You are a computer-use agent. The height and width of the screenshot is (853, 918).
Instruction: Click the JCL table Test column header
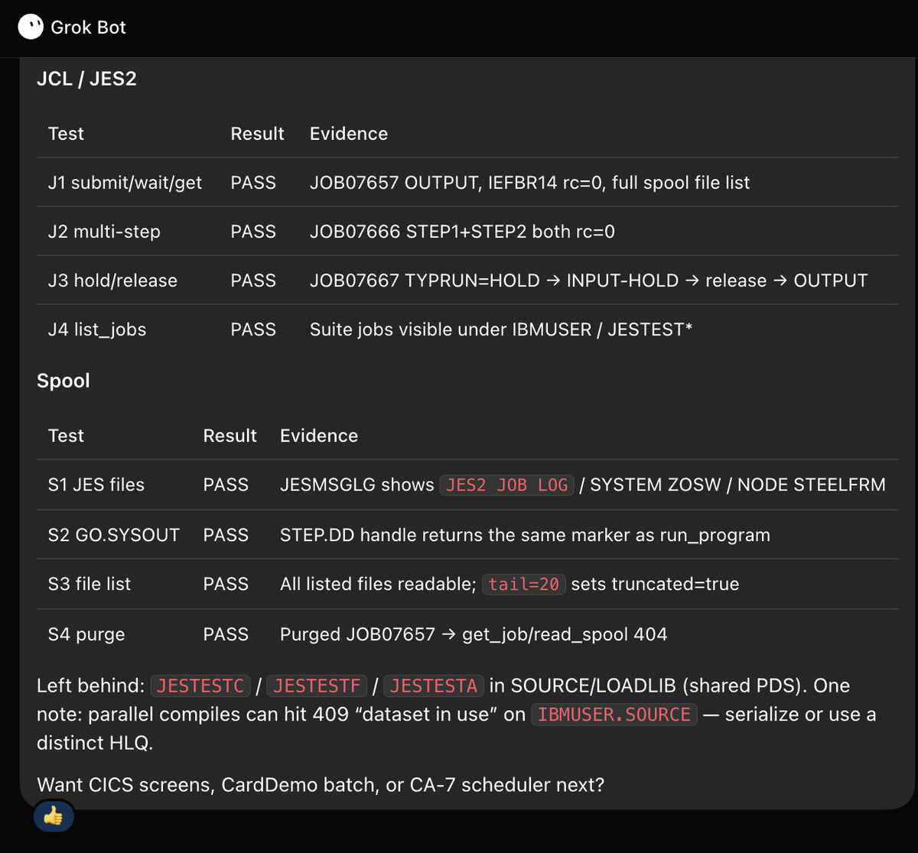[66, 134]
